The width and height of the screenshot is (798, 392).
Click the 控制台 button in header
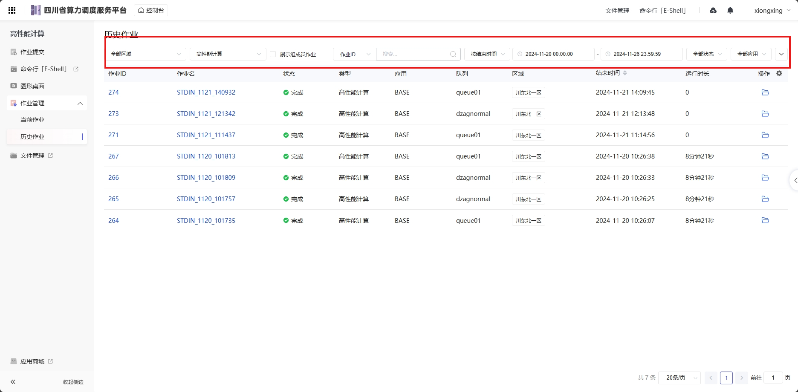coord(151,10)
